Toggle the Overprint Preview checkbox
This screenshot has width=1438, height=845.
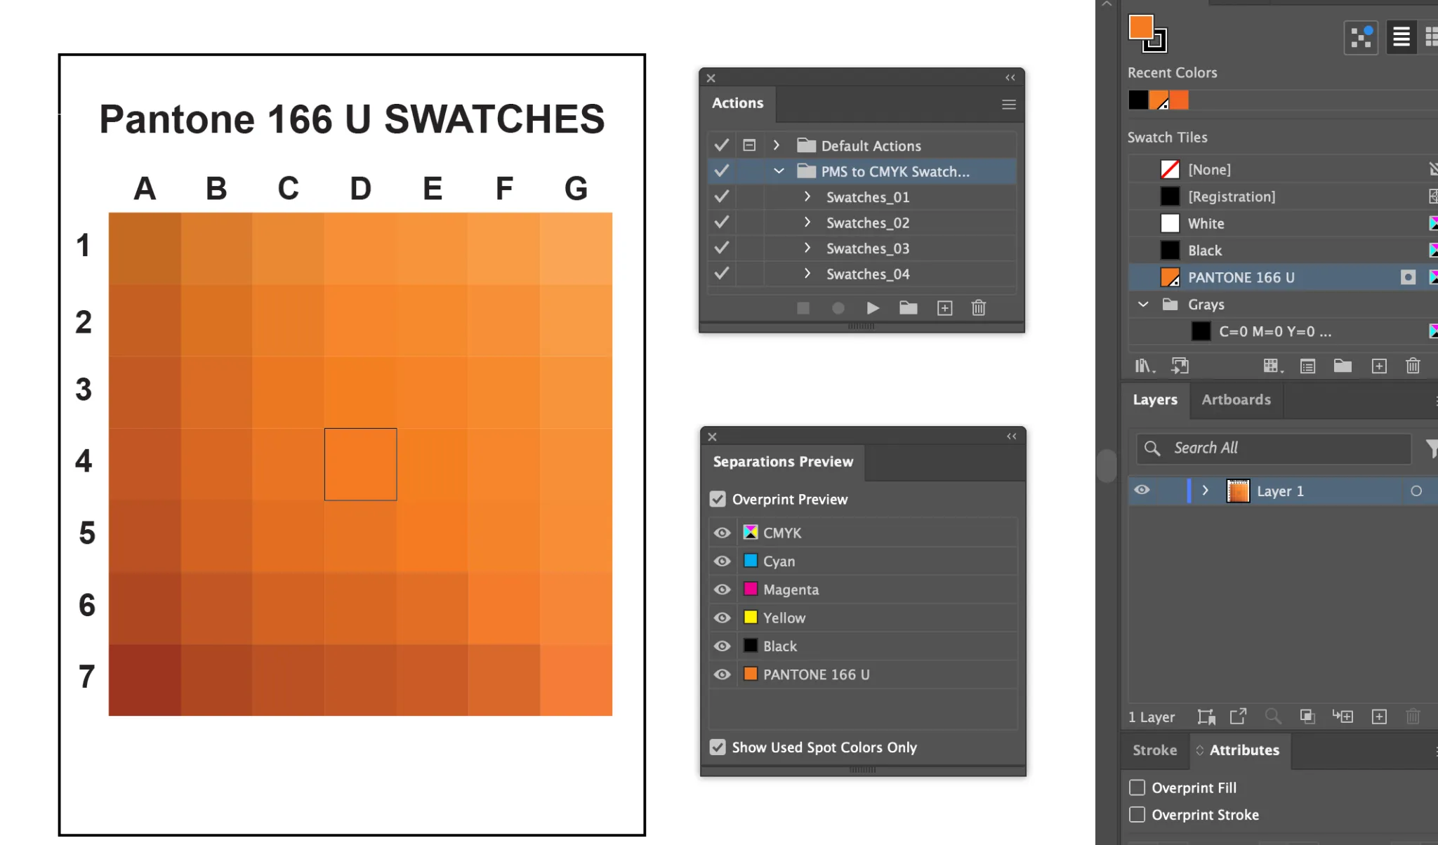point(718,499)
